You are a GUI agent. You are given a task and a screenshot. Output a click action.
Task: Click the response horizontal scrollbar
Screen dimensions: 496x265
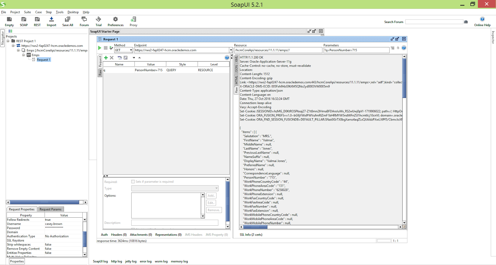click(x=321, y=227)
